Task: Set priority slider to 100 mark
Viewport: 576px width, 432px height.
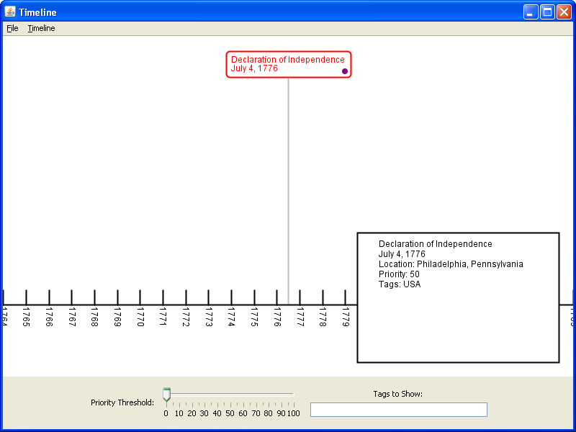Action: [293, 395]
